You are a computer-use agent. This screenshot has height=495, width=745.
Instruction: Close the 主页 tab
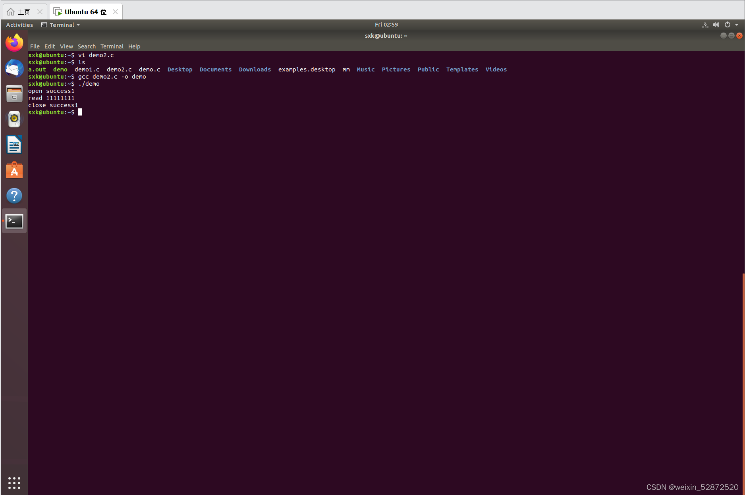tap(40, 12)
